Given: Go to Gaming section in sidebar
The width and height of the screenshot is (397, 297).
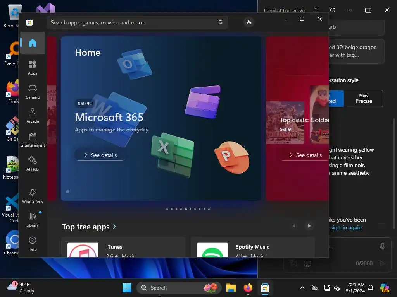Looking at the screenshot, I should click(33, 92).
